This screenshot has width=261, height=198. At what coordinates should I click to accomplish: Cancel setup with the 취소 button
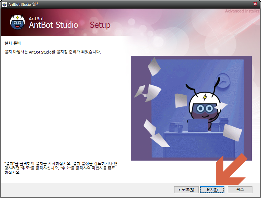tap(240, 190)
